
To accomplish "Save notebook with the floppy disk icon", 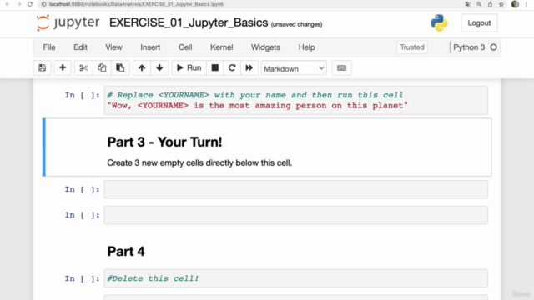I will pos(43,68).
